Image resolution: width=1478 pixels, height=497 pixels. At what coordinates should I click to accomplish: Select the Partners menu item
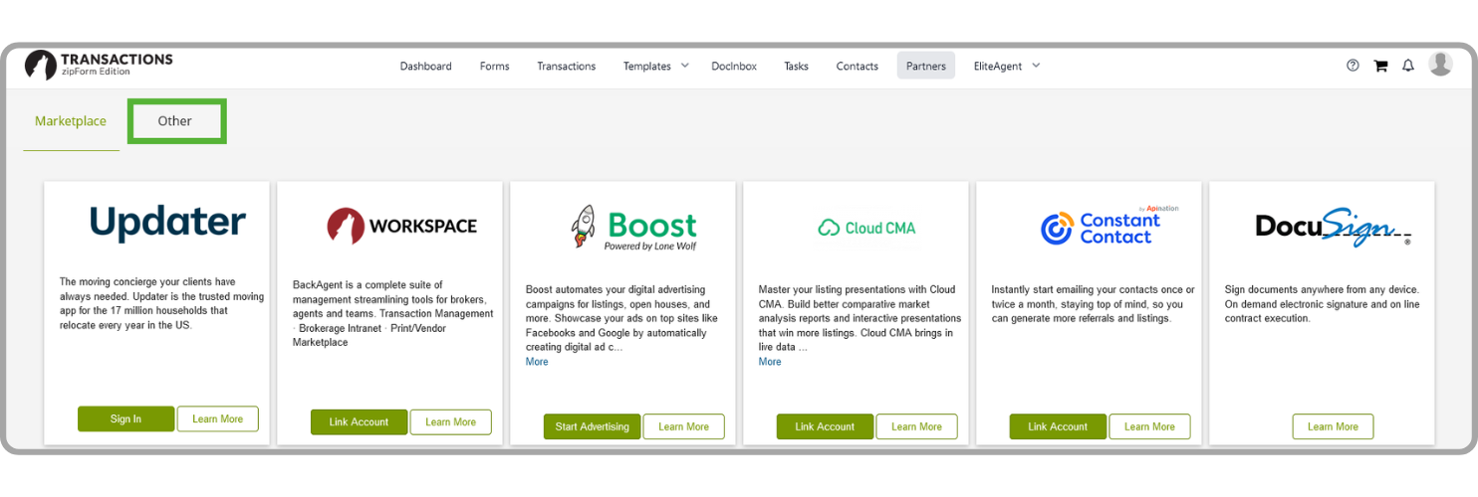(926, 66)
